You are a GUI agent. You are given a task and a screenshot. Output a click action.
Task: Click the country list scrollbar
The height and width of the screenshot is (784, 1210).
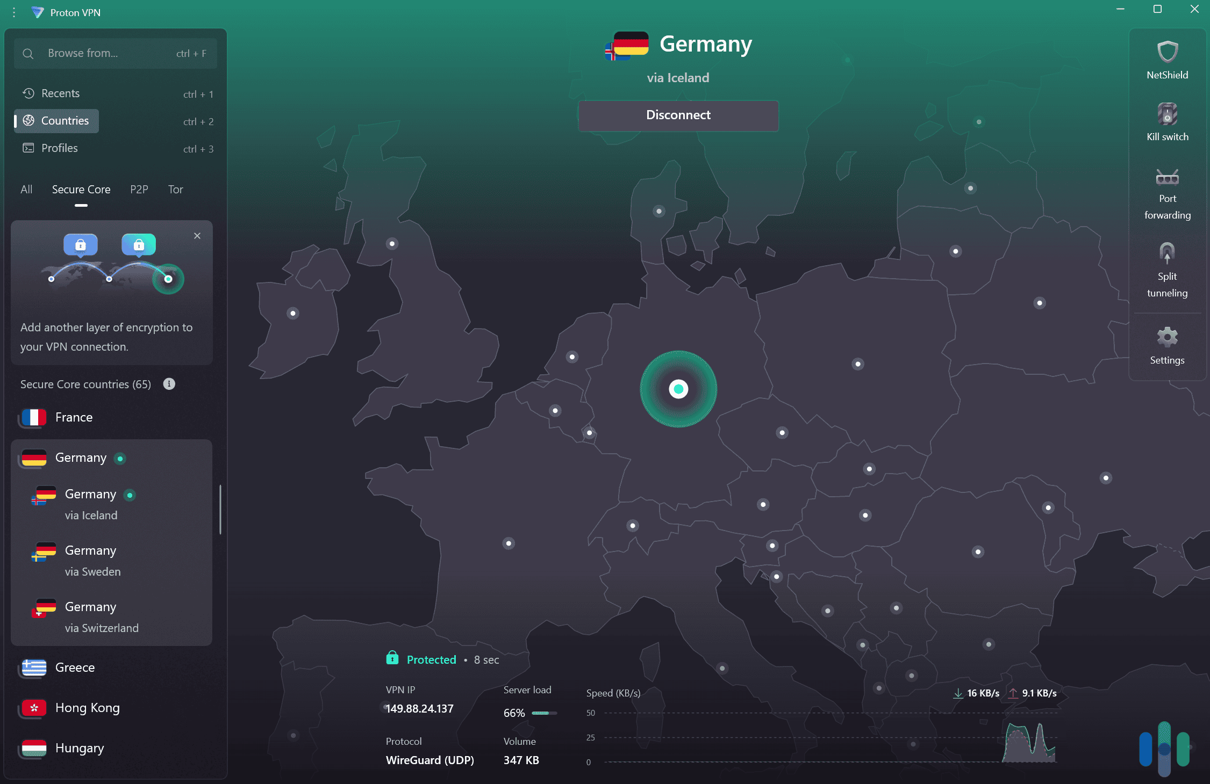(x=220, y=509)
